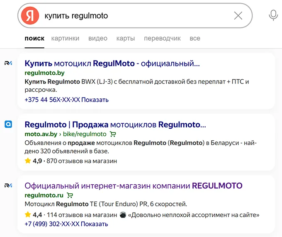
Task: Open the видео tab
Action: (x=97, y=38)
